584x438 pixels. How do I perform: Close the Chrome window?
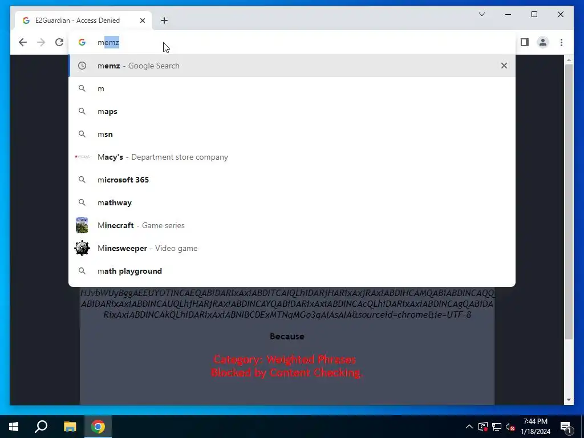click(x=561, y=14)
